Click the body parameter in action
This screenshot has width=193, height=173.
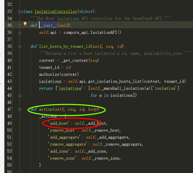pos(93,109)
